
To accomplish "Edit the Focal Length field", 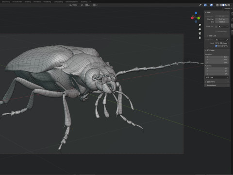I will tap(222, 16).
